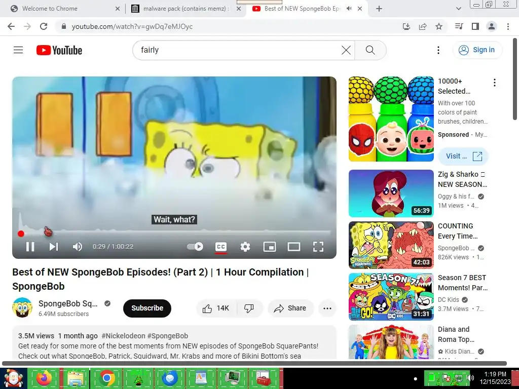Dislike the video with thumbs down
The width and height of the screenshot is (519, 389).
pos(249,308)
